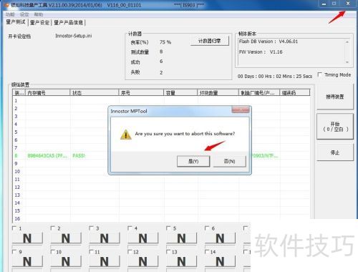358x272 pixels.
Task: Click the 停止 stop button
Action: (x=335, y=152)
